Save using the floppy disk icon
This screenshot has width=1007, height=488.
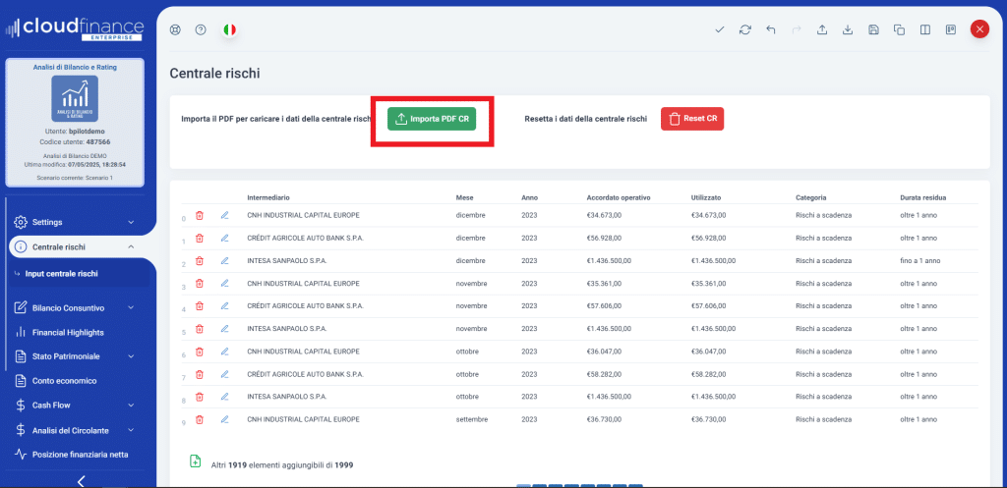tap(873, 29)
